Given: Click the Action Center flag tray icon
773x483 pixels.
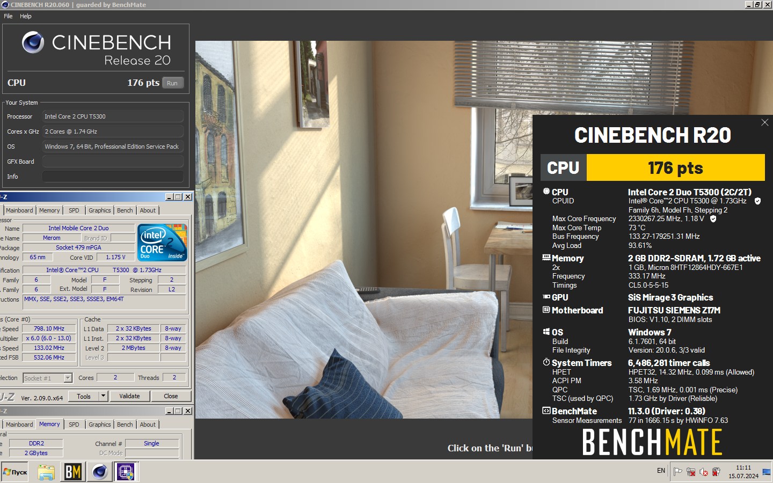Looking at the screenshot, I should click(678, 472).
